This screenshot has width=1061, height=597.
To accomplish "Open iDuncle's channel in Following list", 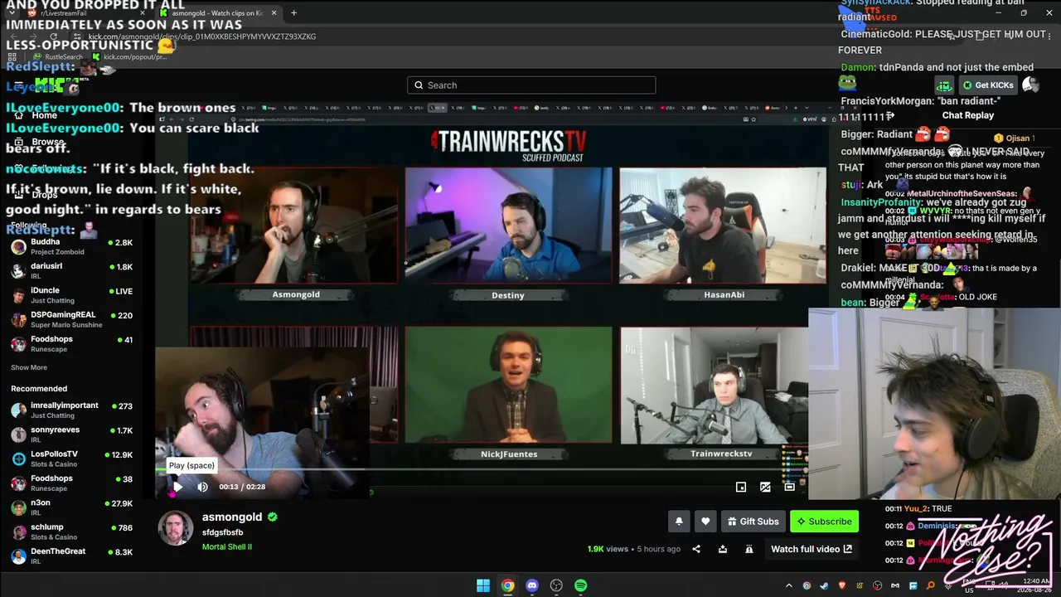I will [71, 295].
